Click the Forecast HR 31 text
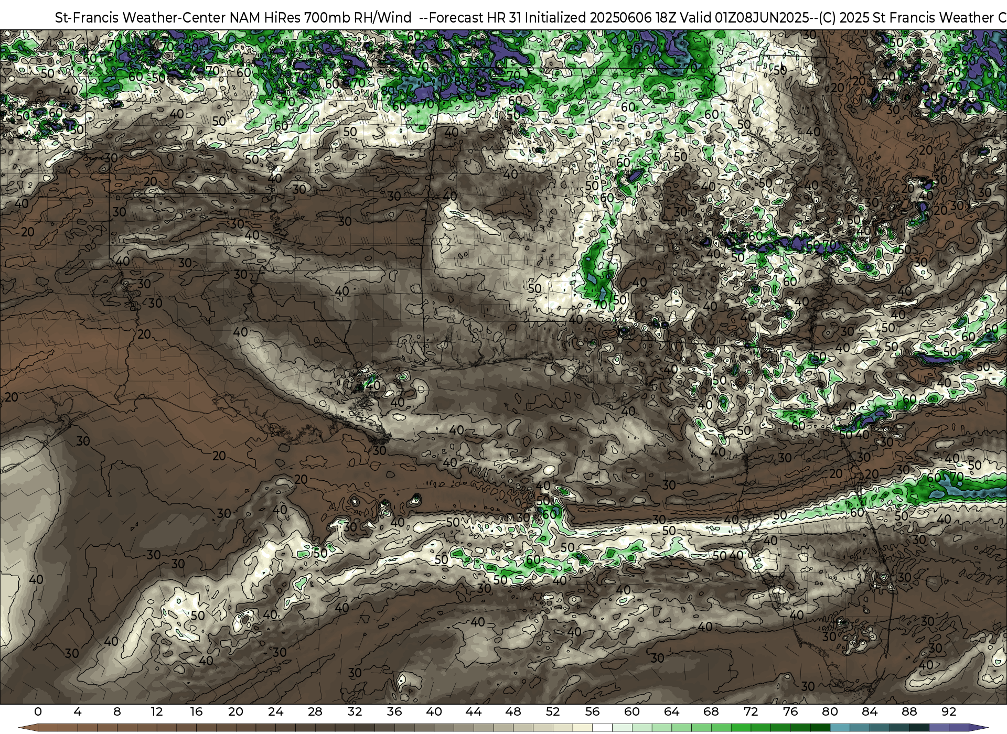 coord(475,18)
